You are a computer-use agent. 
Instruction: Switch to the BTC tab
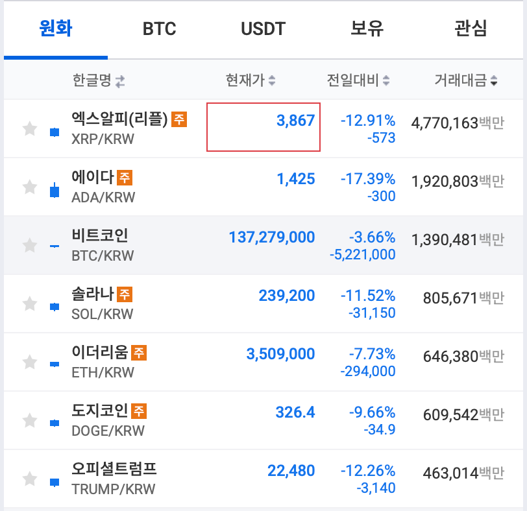pos(158,29)
